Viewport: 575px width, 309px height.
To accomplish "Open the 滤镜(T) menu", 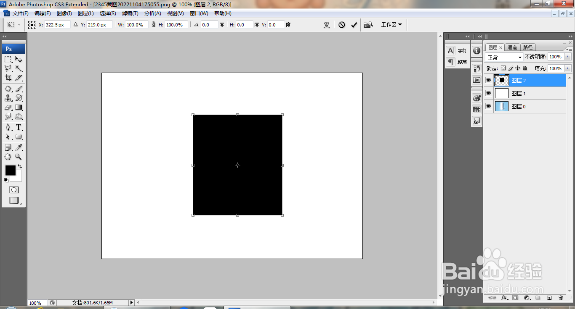I will tap(130, 13).
